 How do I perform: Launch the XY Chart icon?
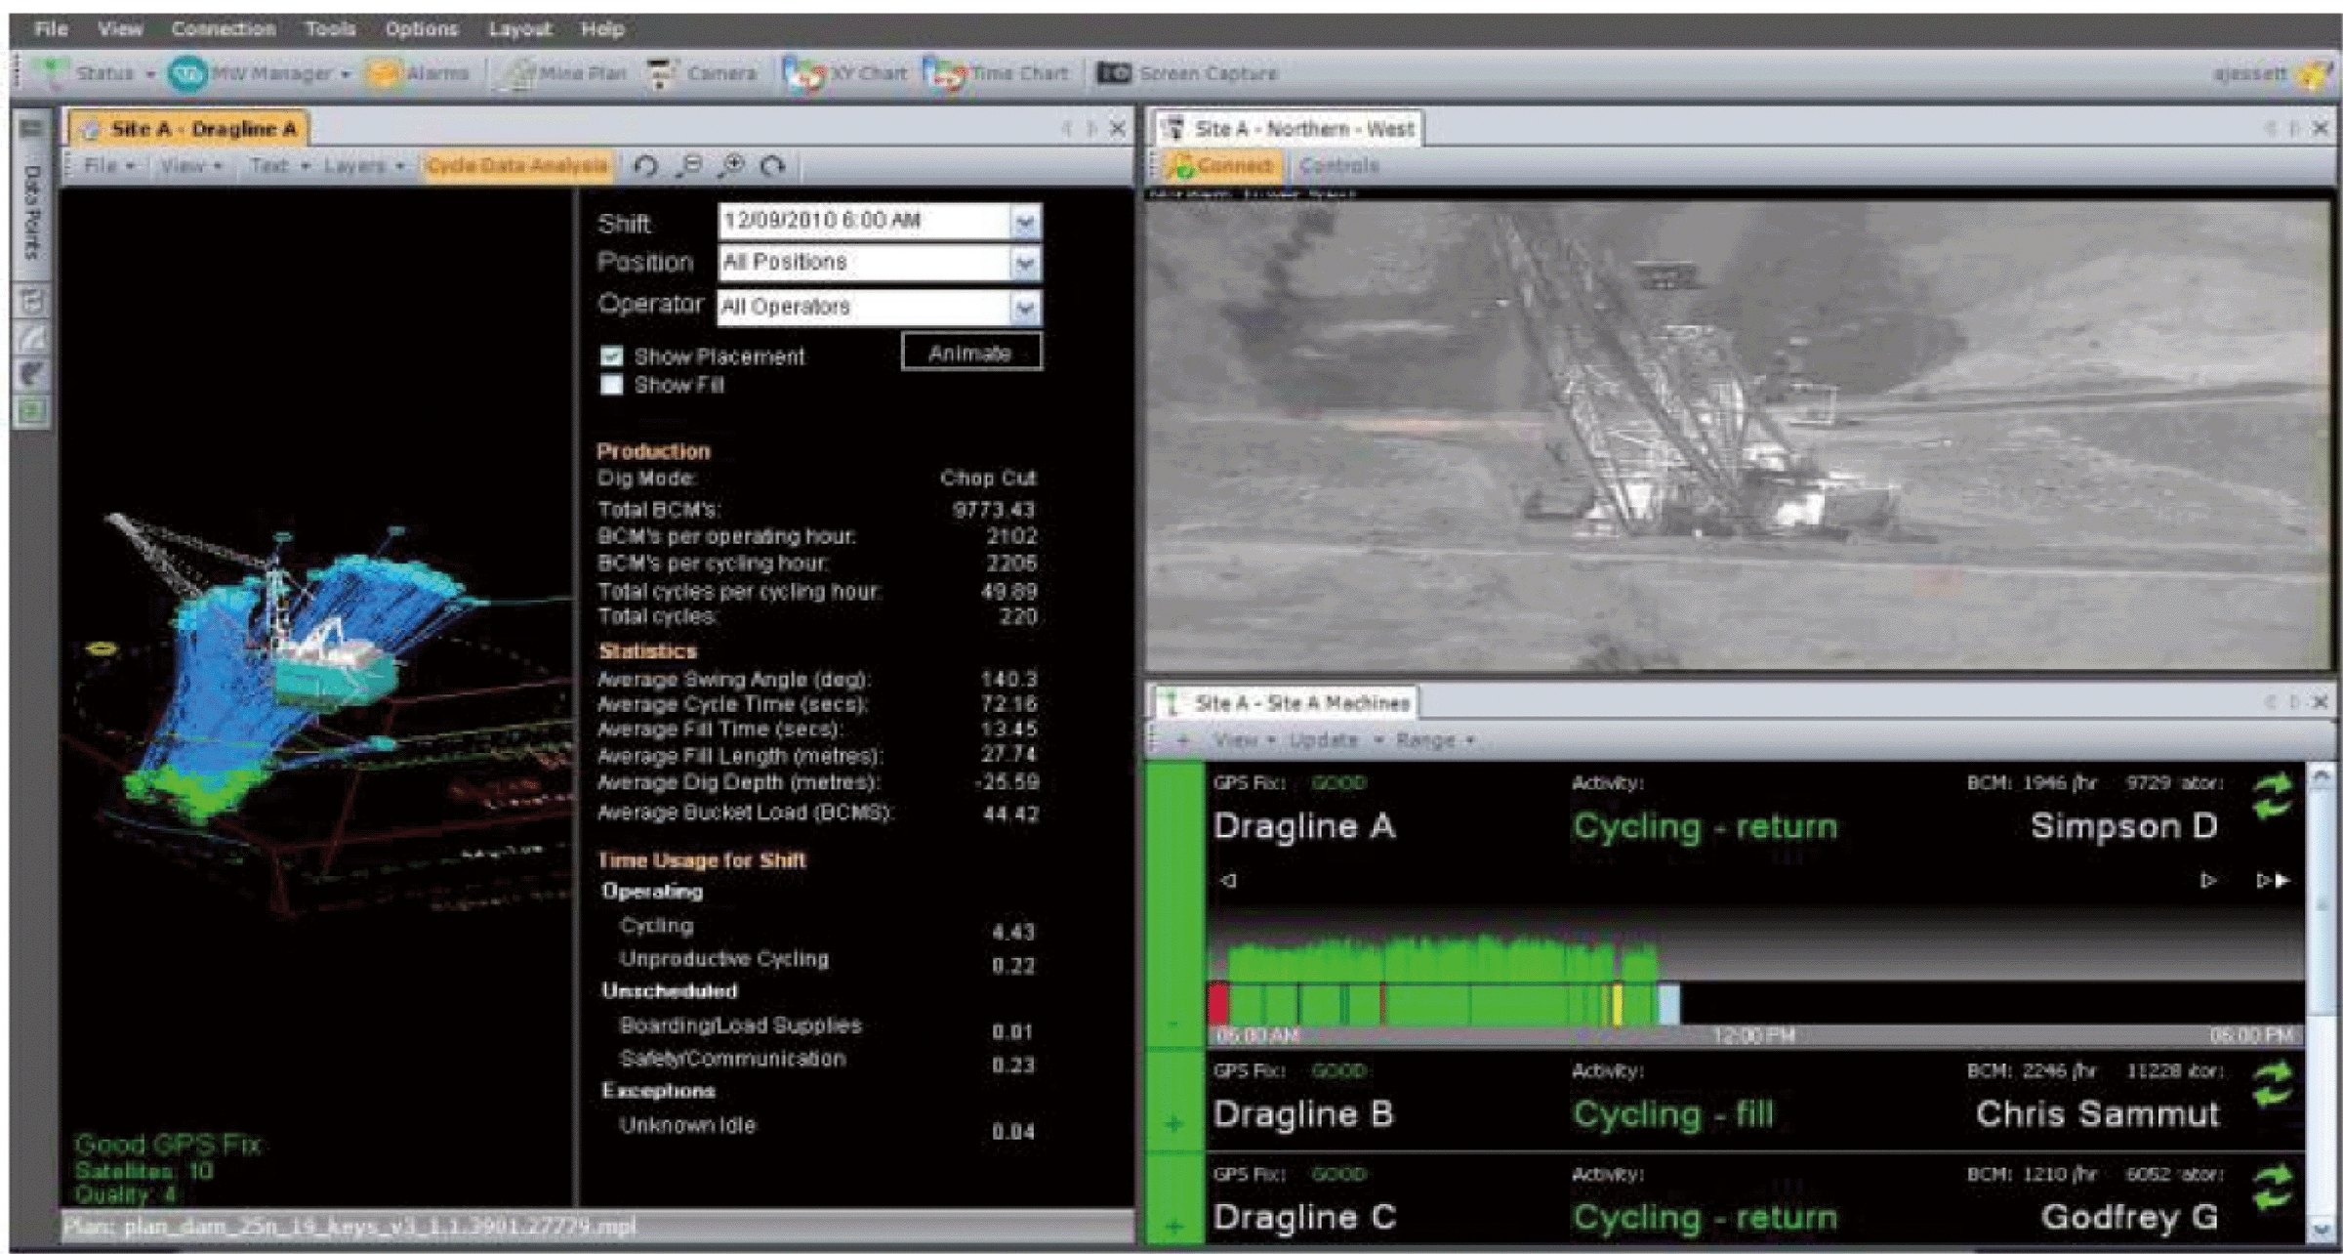click(802, 73)
